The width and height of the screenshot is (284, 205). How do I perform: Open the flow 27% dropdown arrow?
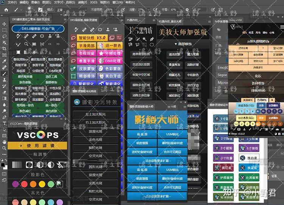148,9
